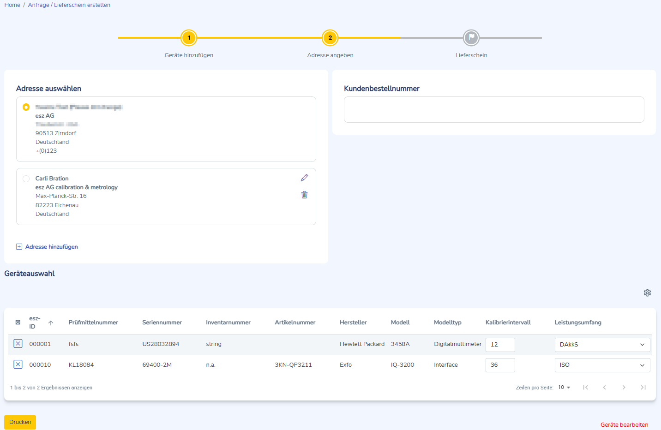661x430 pixels.
Task: Uncheck device row 000010
Action: click(x=18, y=364)
